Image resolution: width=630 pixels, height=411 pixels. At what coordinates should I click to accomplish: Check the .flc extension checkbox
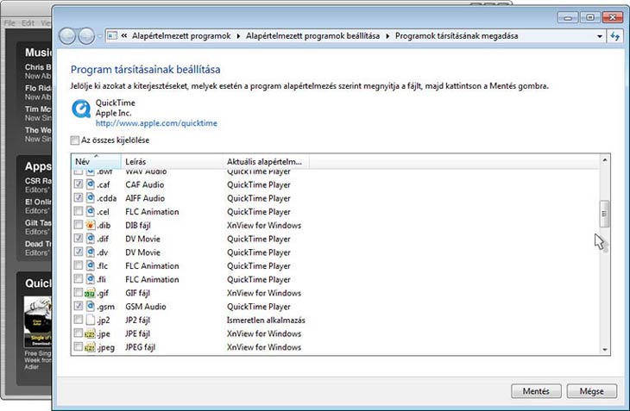(79, 265)
